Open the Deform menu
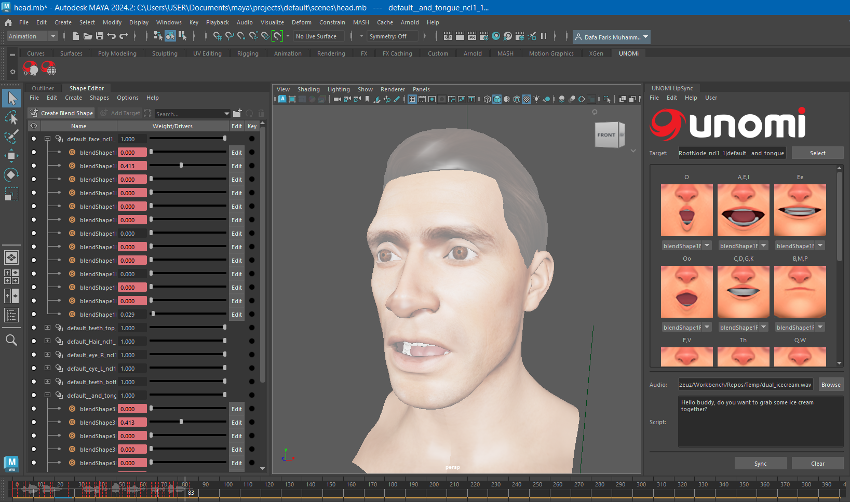The image size is (850, 502). pos(301,22)
